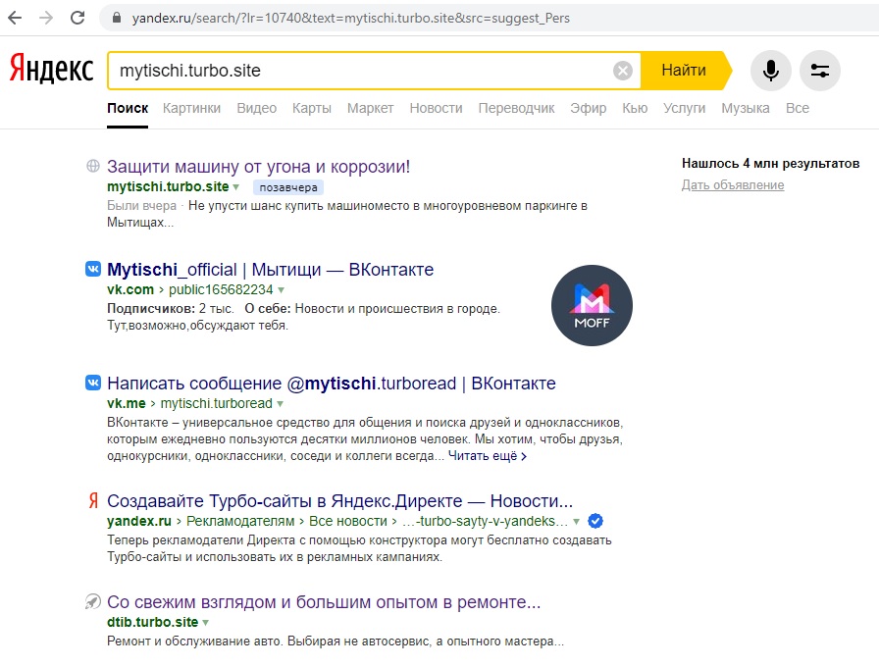The height and width of the screenshot is (667, 879).
Task: Switch to the Картинки tab
Action: click(x=191, y=108)
